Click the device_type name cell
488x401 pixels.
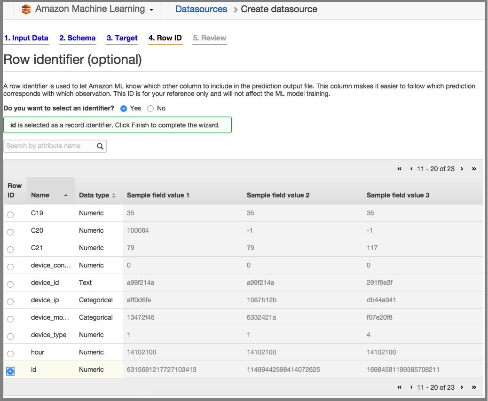coord(48,335)
